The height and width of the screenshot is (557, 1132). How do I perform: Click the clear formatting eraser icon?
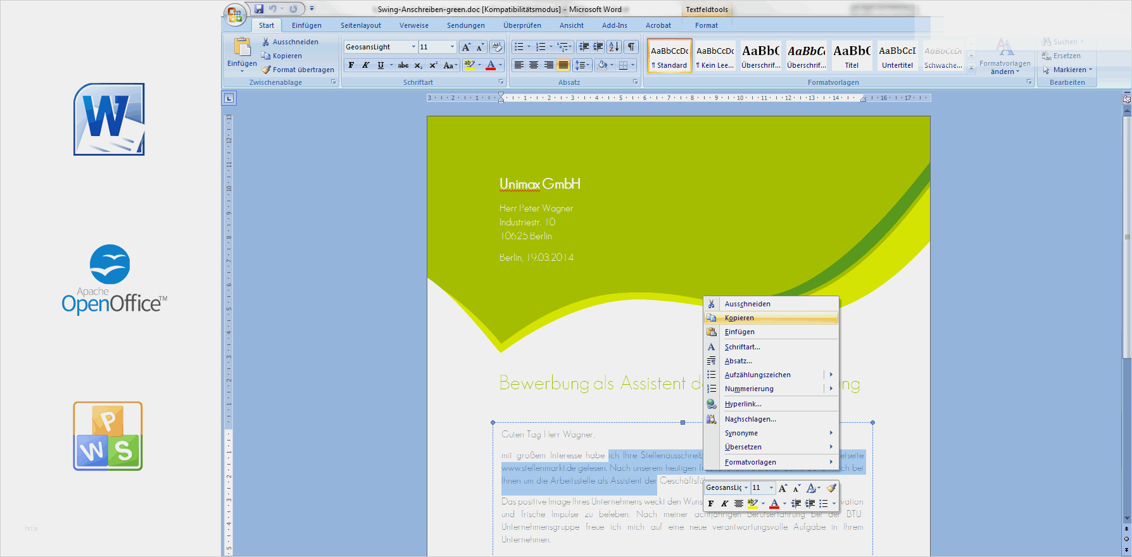[x=497, y=47]
